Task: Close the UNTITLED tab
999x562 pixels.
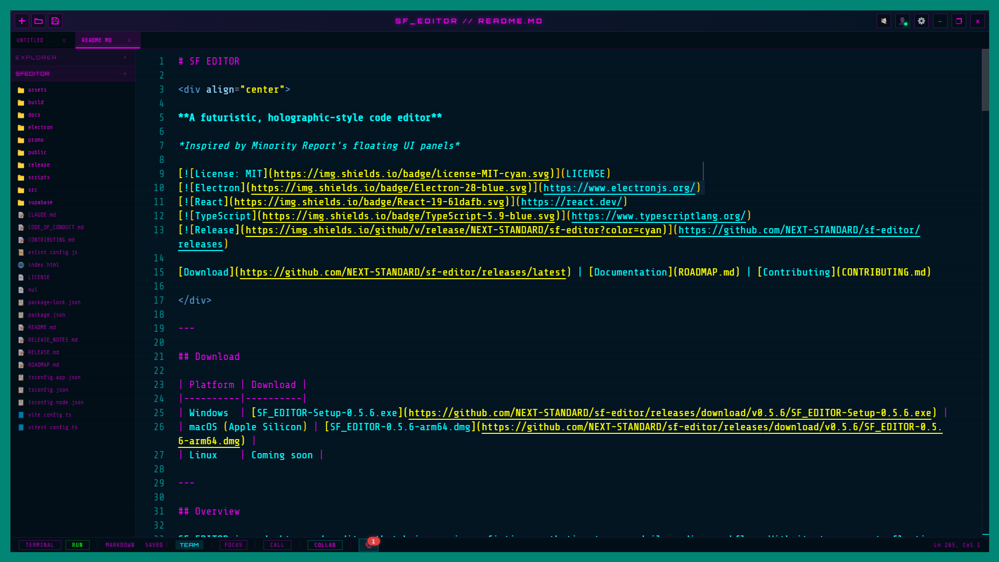Action: pyautogui.click(x=64, y=40)
